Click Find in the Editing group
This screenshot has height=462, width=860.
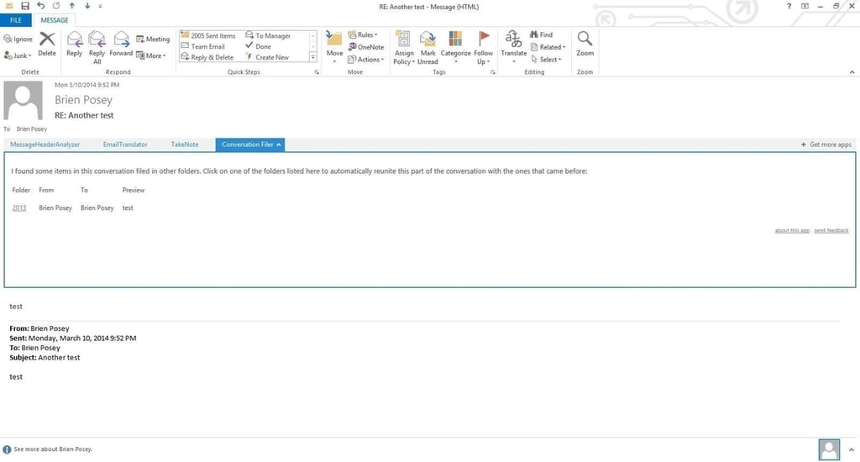542,34
